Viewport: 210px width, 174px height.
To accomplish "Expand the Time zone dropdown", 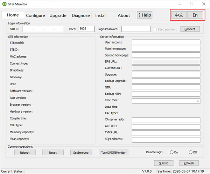I will click(198, 101).
